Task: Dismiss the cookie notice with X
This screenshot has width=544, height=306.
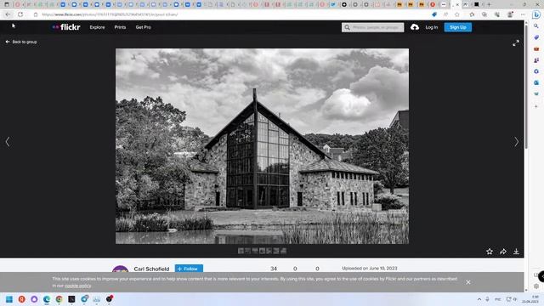Action: click(x=468, y=282)
